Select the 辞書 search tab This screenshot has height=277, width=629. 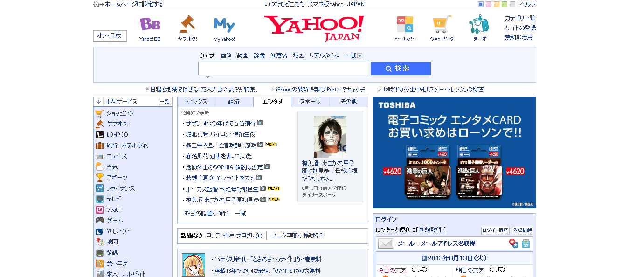click(x=259, y=55)
